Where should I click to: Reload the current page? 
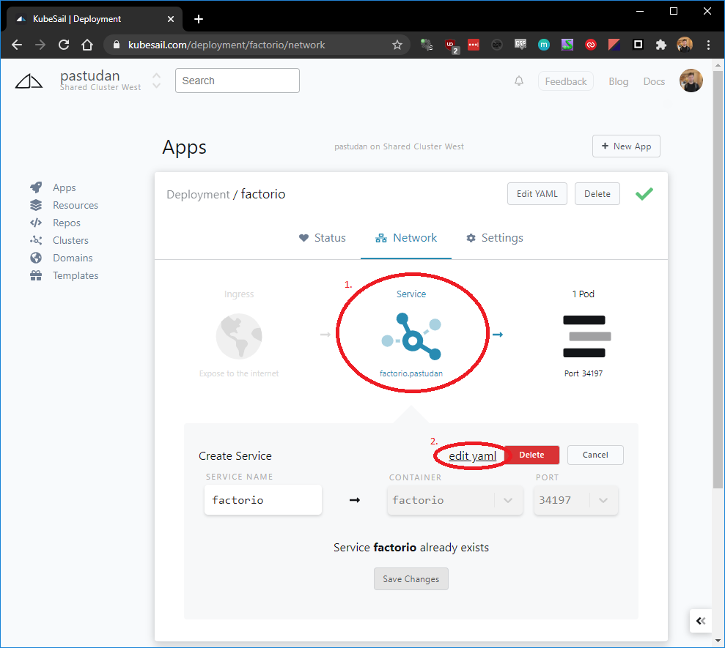click(x=64, y=45)
